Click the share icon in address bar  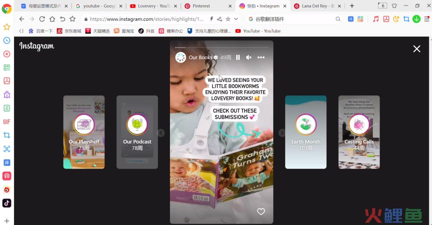pos(220,19)
